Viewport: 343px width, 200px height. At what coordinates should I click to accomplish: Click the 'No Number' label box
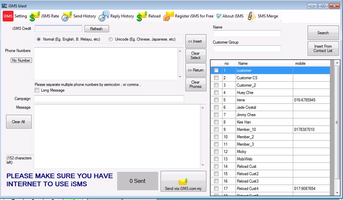[21, 60]
